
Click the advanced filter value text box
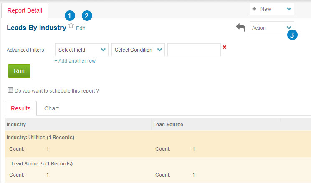pos(194,50)
